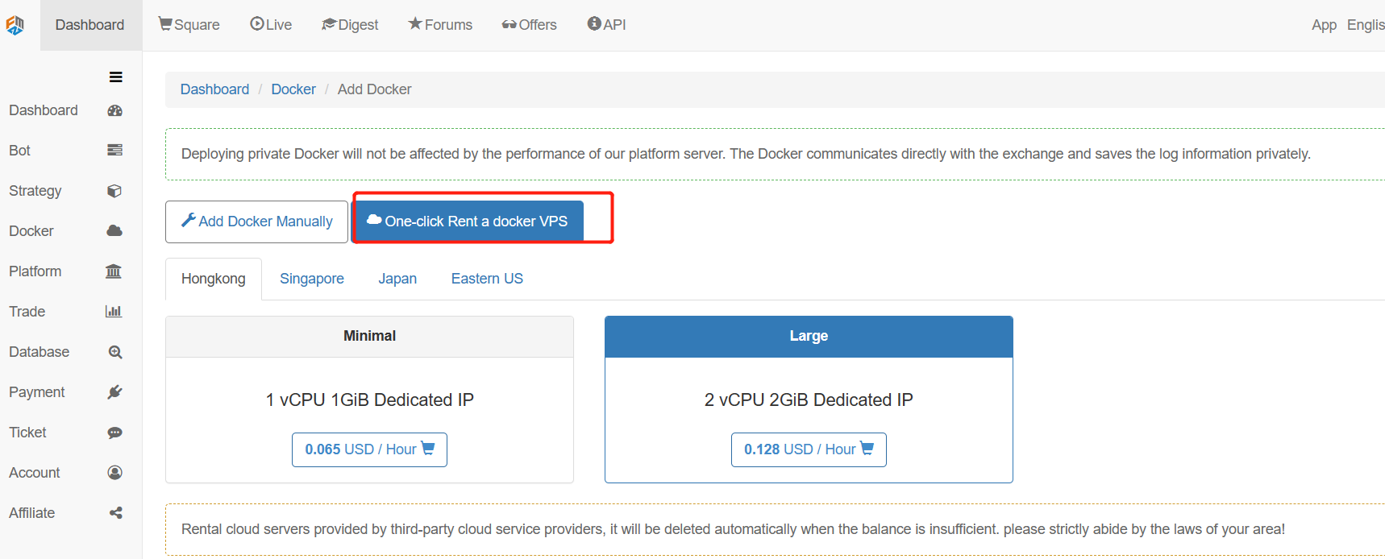Click the 'Add Docker' breadcrumb text
This screenshot has height=559, width=1385.
(x=374, y=89)
